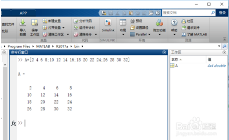Open 社区 community link
229x140 pixels.
(x=187, y=21)
